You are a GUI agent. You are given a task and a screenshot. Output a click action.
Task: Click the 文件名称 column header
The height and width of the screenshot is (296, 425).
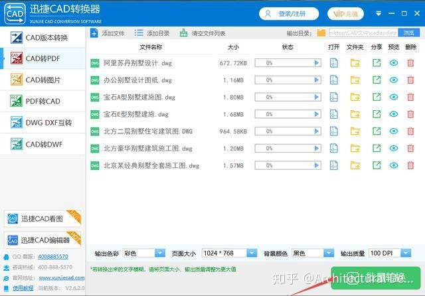[151, 47]
